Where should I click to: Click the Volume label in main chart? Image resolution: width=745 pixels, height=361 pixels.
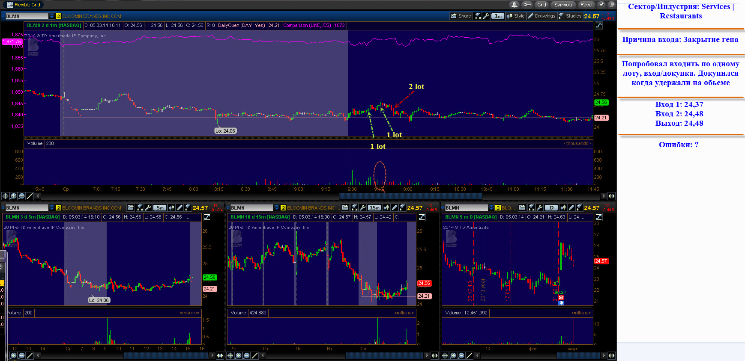point(35,143)
